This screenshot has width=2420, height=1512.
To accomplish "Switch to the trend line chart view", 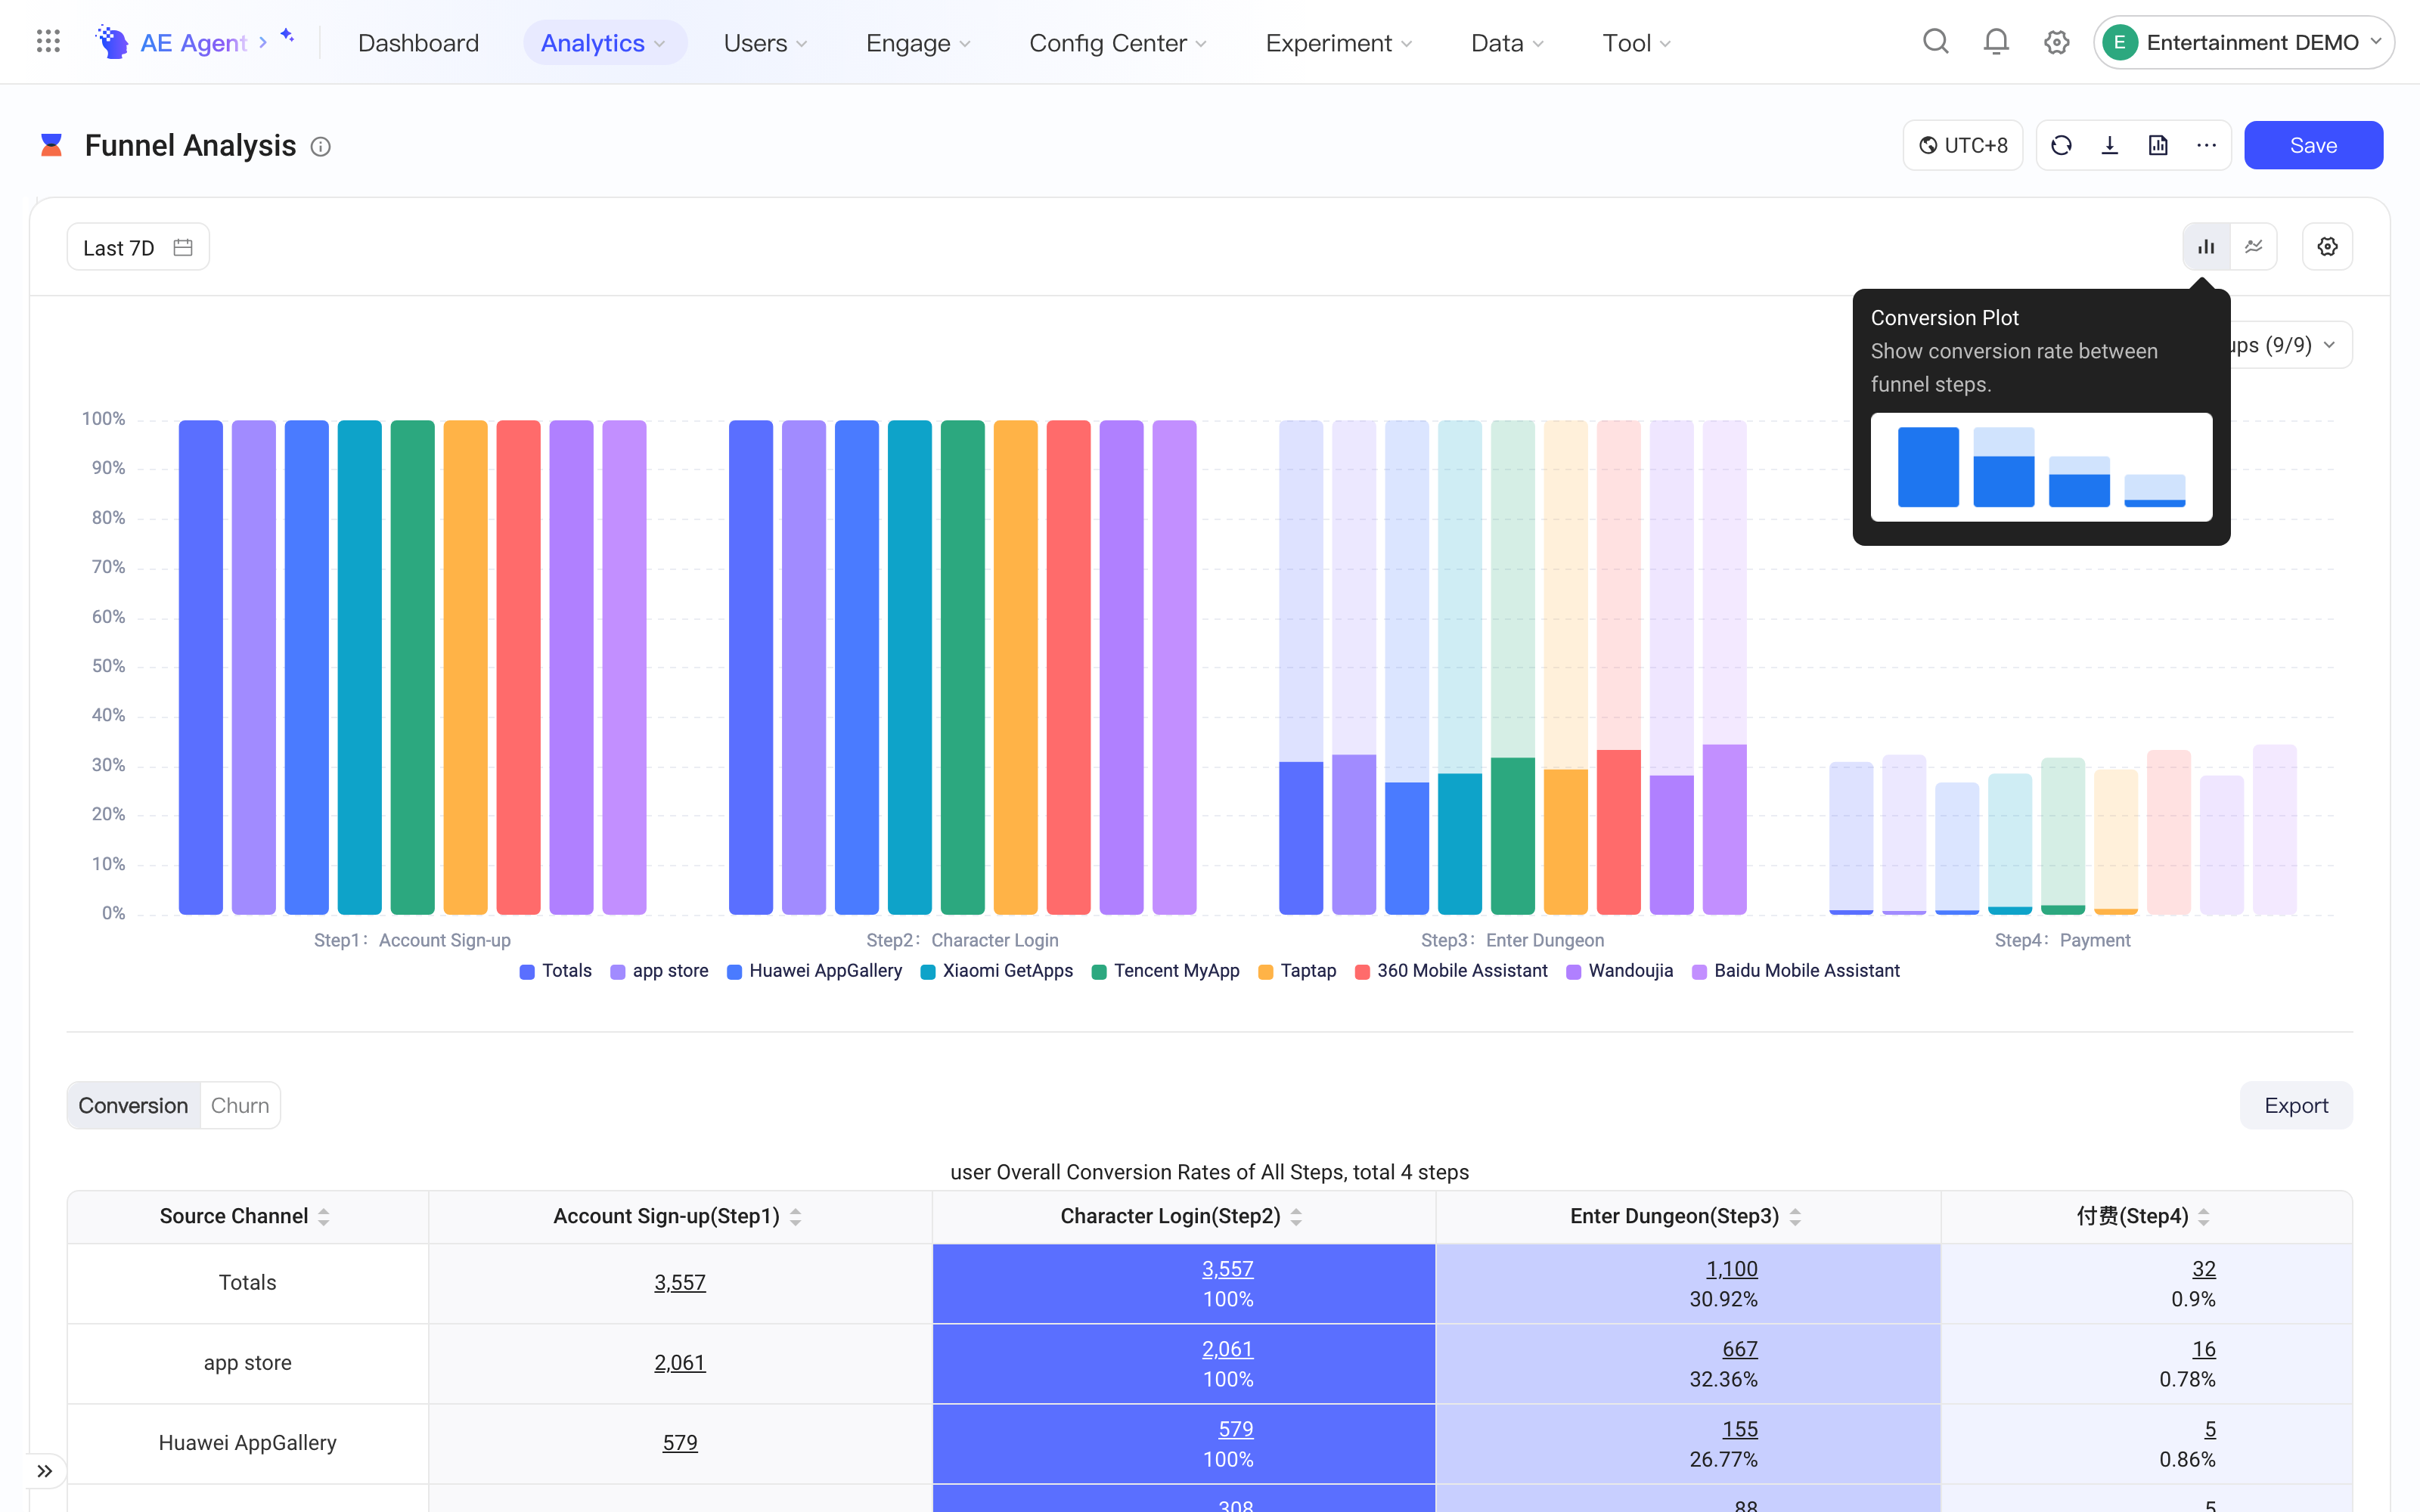I will (x=2253, y=247).
